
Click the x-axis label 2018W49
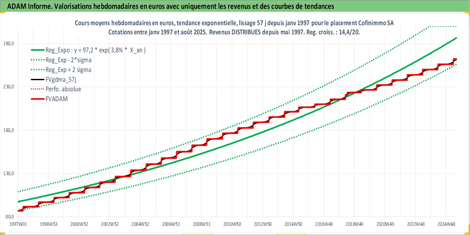pyautogui.click(x=354, y=224)
